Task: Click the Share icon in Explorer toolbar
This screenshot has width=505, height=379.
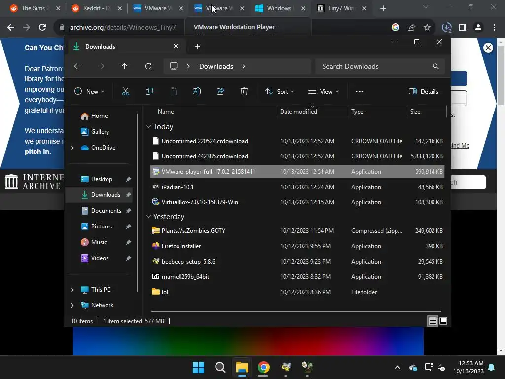Action: click(x=220, y=91)
